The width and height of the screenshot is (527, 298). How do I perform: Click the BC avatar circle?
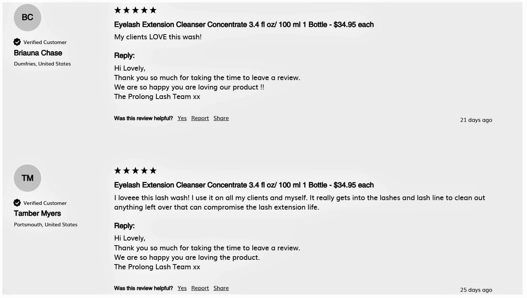(27, 17)
